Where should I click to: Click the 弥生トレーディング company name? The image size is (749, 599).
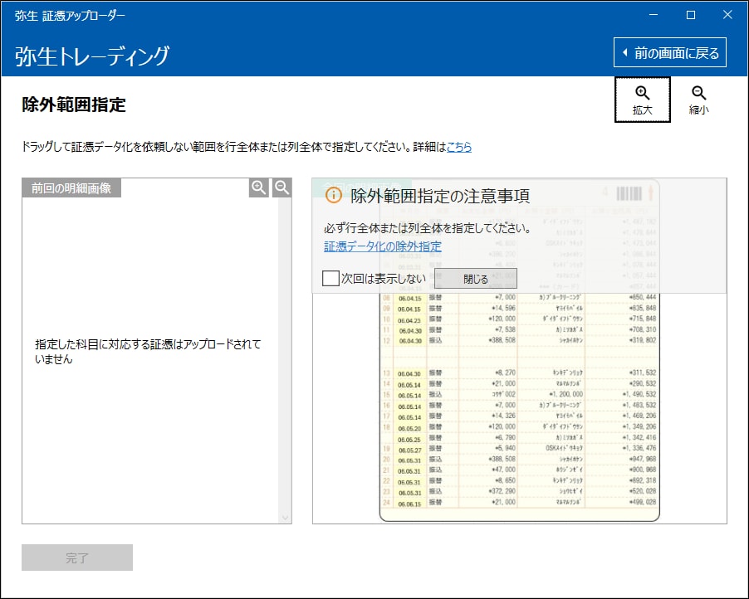coord(92,56)
